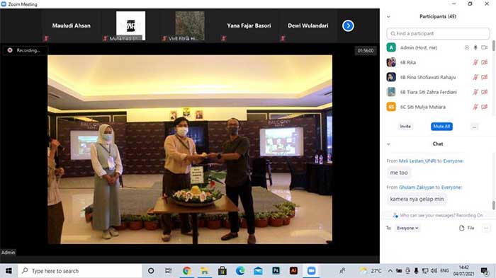Click Admin avatar in participants list
The width and height of the screenshot is (496, 278).
tap(391, 47)
